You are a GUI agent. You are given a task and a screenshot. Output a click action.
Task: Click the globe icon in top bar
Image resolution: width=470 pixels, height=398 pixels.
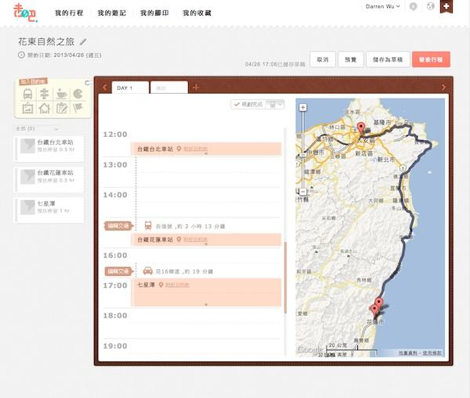(430, 7)
